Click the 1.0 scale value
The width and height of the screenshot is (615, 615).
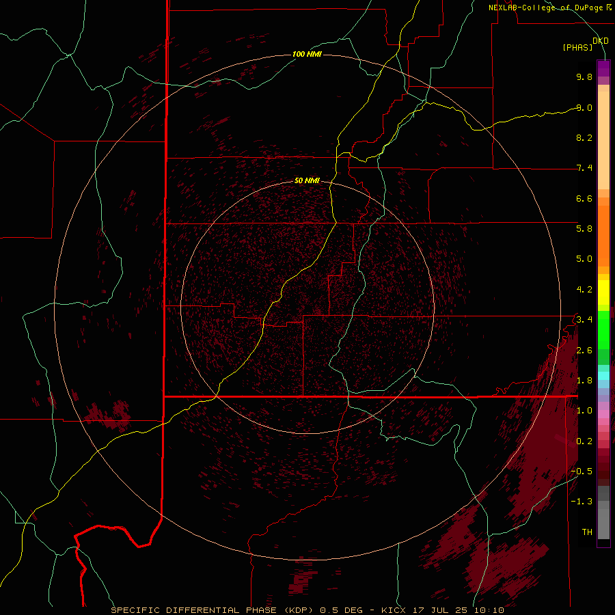(x=584, y=411)
